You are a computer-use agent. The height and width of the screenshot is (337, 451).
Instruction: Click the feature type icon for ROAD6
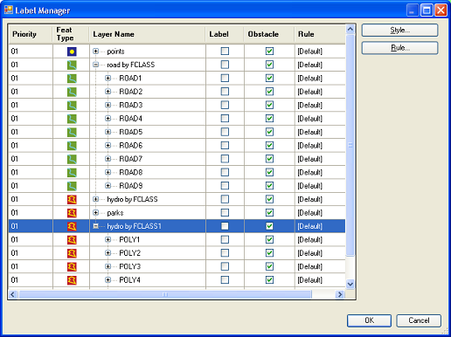72,146
